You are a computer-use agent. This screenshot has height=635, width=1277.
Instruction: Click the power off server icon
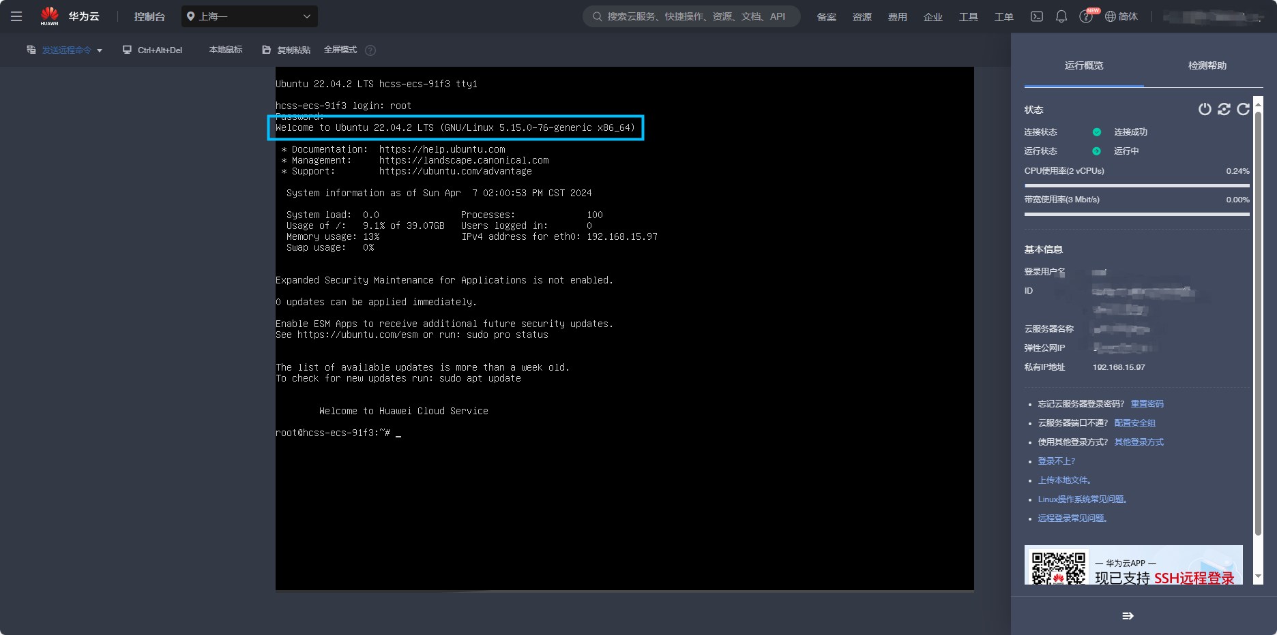point(1205,109)
